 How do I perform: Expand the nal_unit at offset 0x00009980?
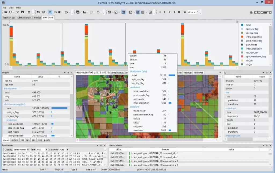pos(132,161)
